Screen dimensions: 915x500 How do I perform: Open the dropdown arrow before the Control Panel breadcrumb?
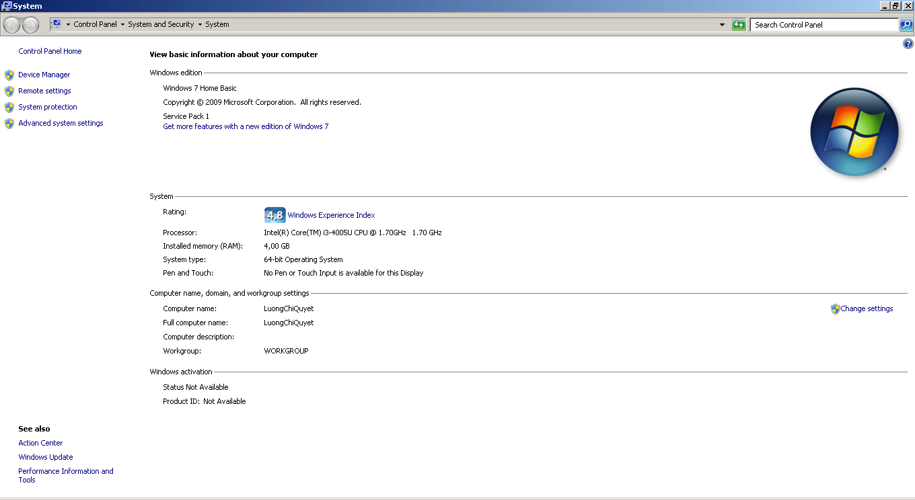(x=68, y=24)
